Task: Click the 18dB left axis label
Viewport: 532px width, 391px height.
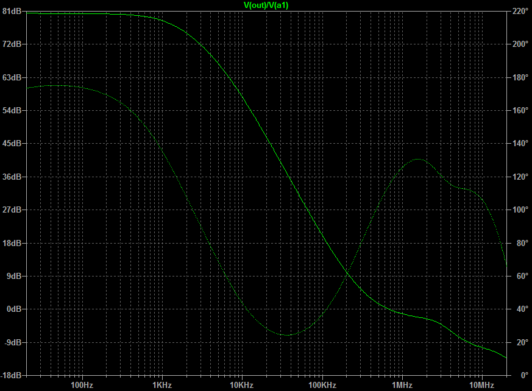Action: [12, 243]
